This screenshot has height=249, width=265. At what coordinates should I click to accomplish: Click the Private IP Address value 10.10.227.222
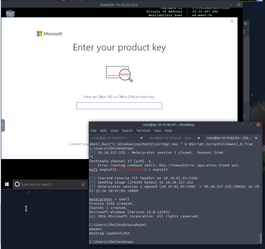205,12
